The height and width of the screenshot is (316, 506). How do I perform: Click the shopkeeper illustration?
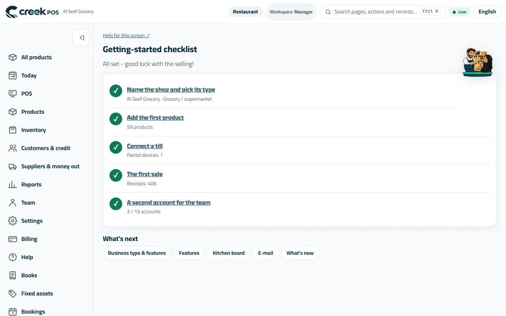coord(478,62)
